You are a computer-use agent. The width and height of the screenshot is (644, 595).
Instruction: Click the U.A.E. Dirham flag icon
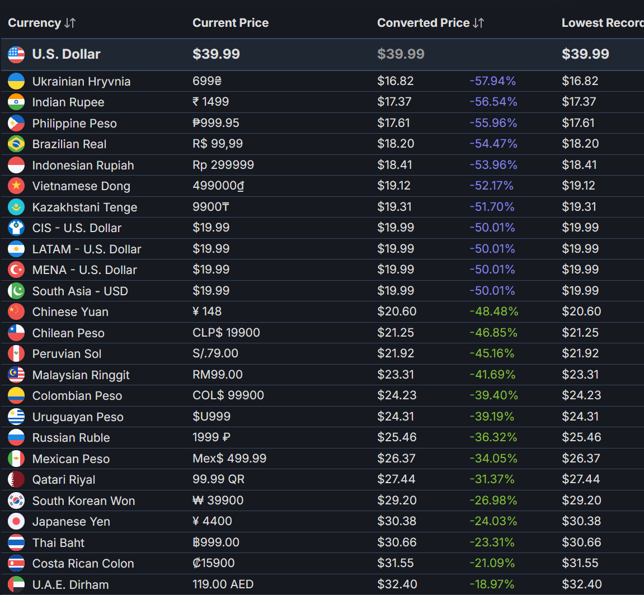coord(16,584)
